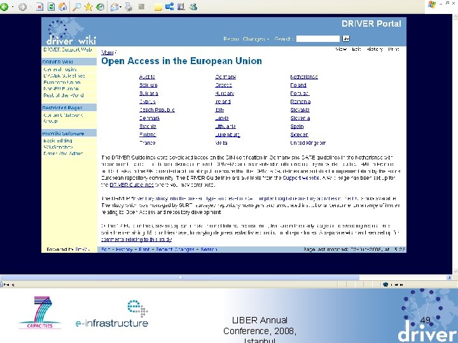Click the grey Edit square toolbar icon

click(141, 7)
